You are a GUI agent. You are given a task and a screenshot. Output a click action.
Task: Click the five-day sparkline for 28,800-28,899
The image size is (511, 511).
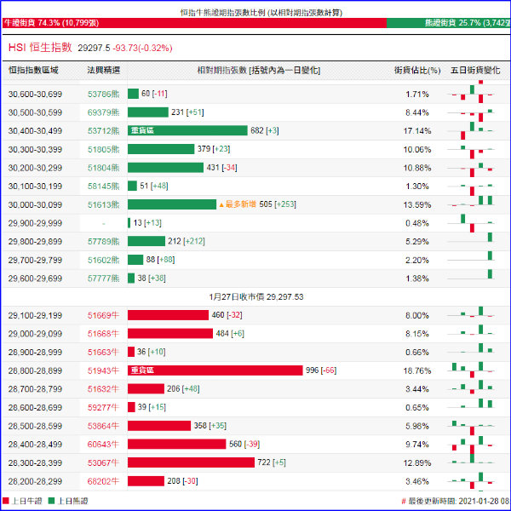(471, 370)
